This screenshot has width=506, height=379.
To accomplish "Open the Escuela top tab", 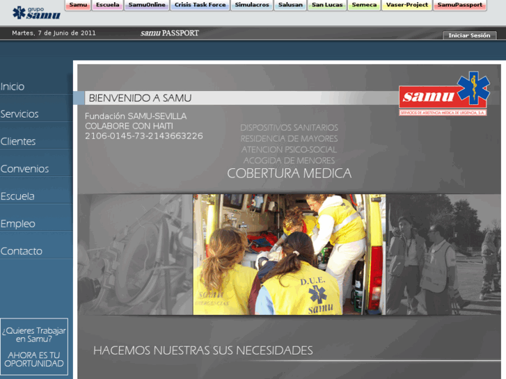I will pos(107,5).
